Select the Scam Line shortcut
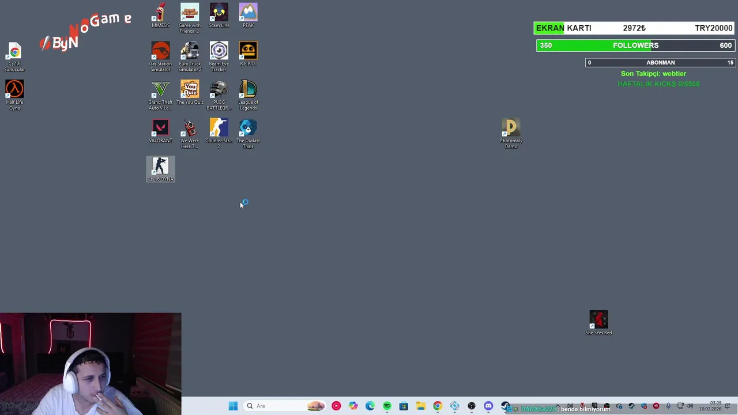 219,16
